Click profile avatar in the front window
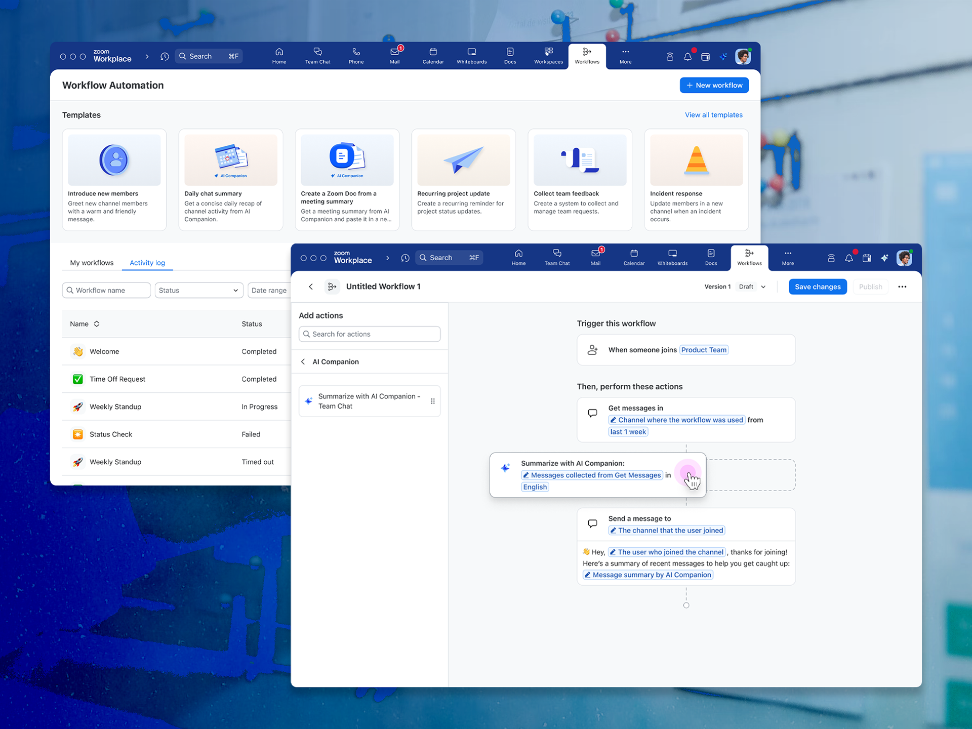 pyautogui.click(x=904, y=258)
